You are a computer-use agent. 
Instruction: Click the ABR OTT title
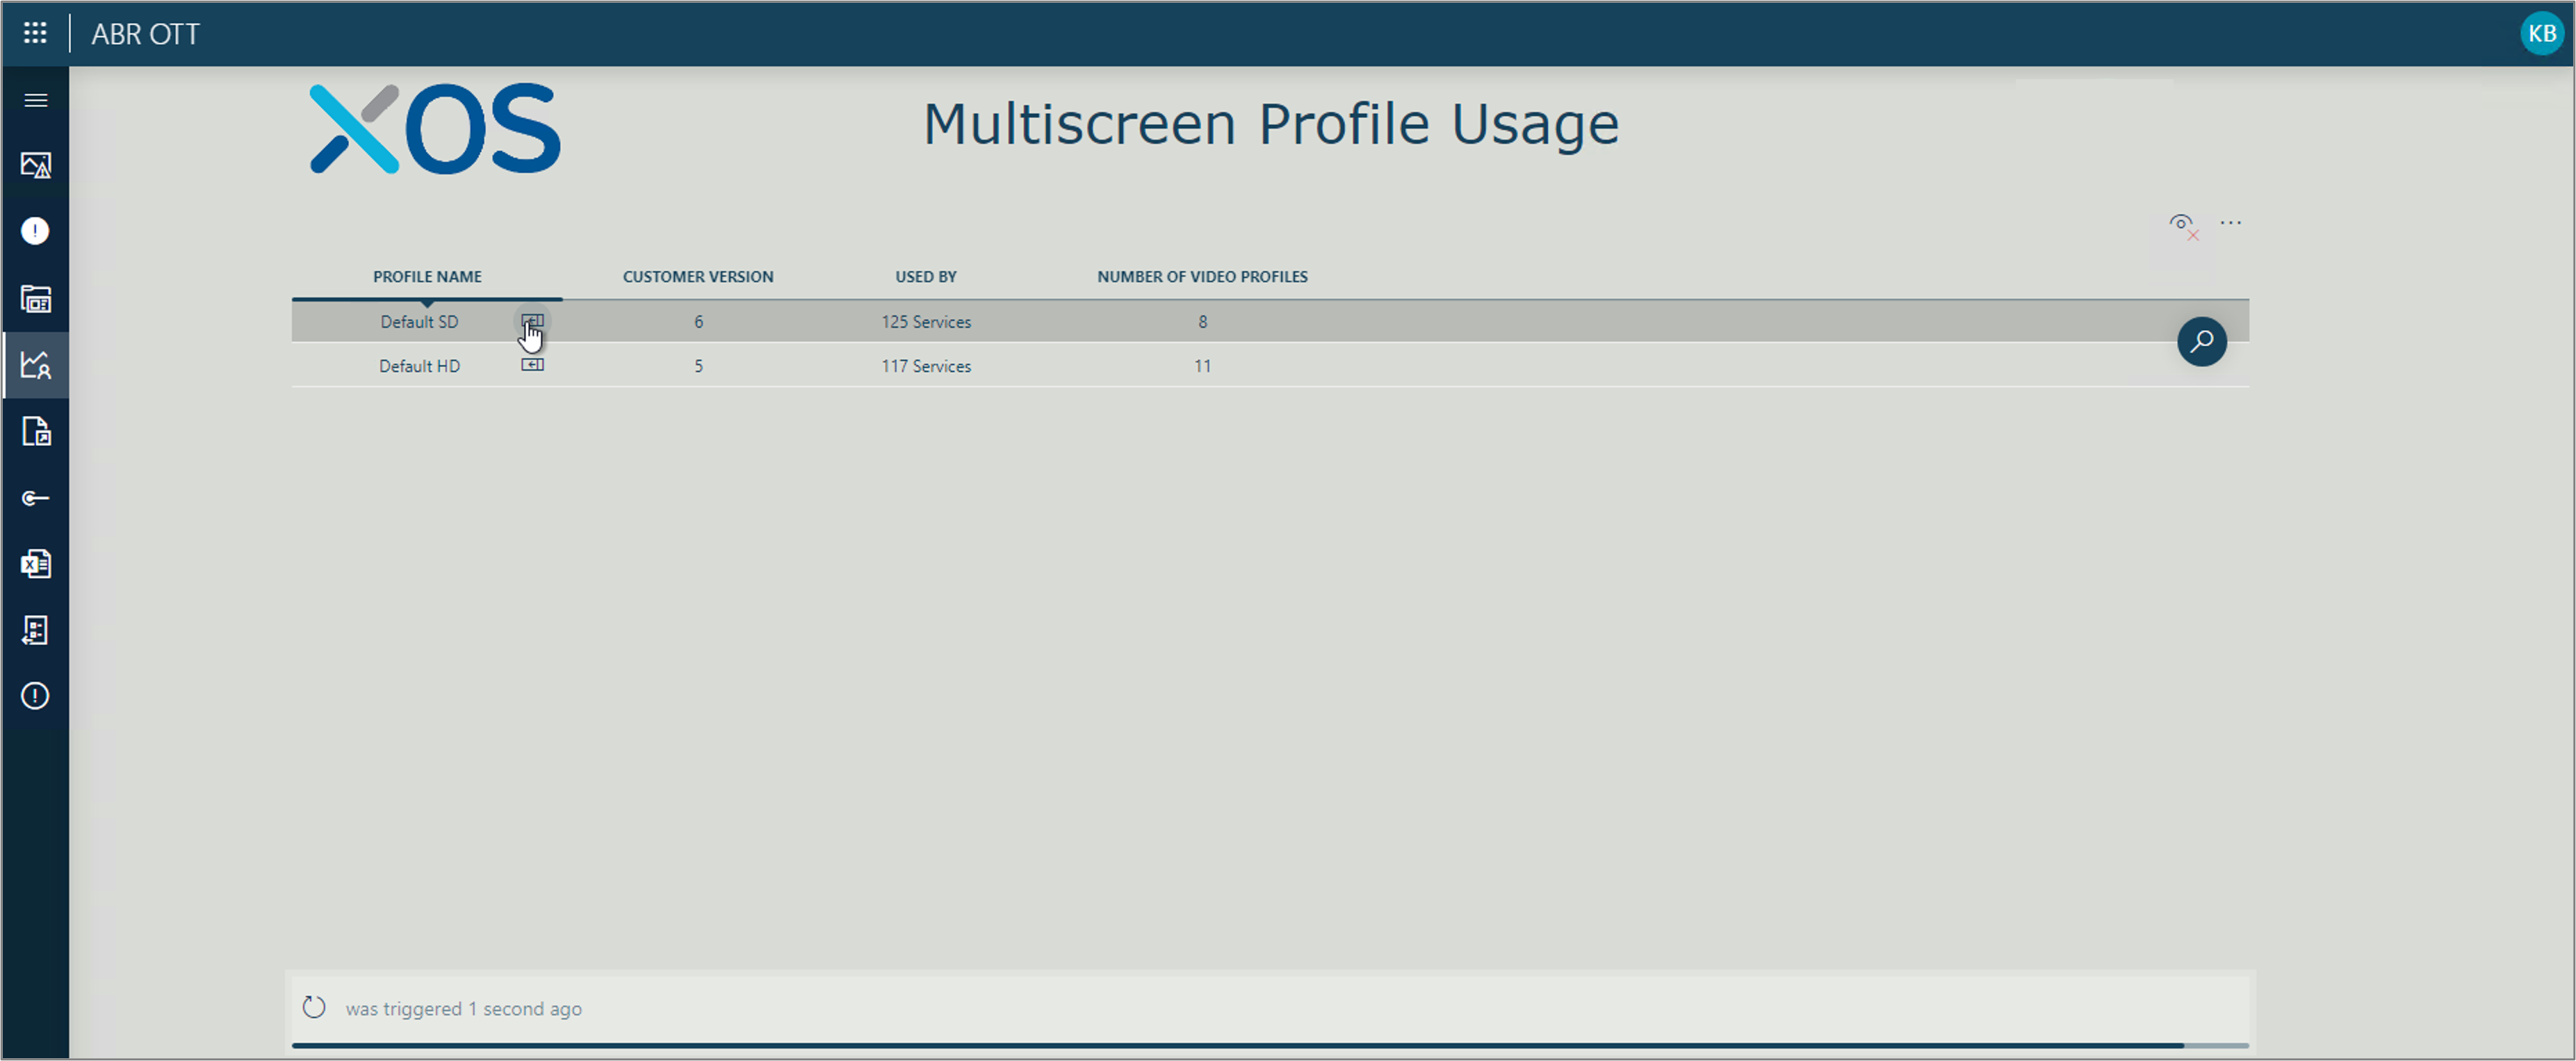pos(145,34)
